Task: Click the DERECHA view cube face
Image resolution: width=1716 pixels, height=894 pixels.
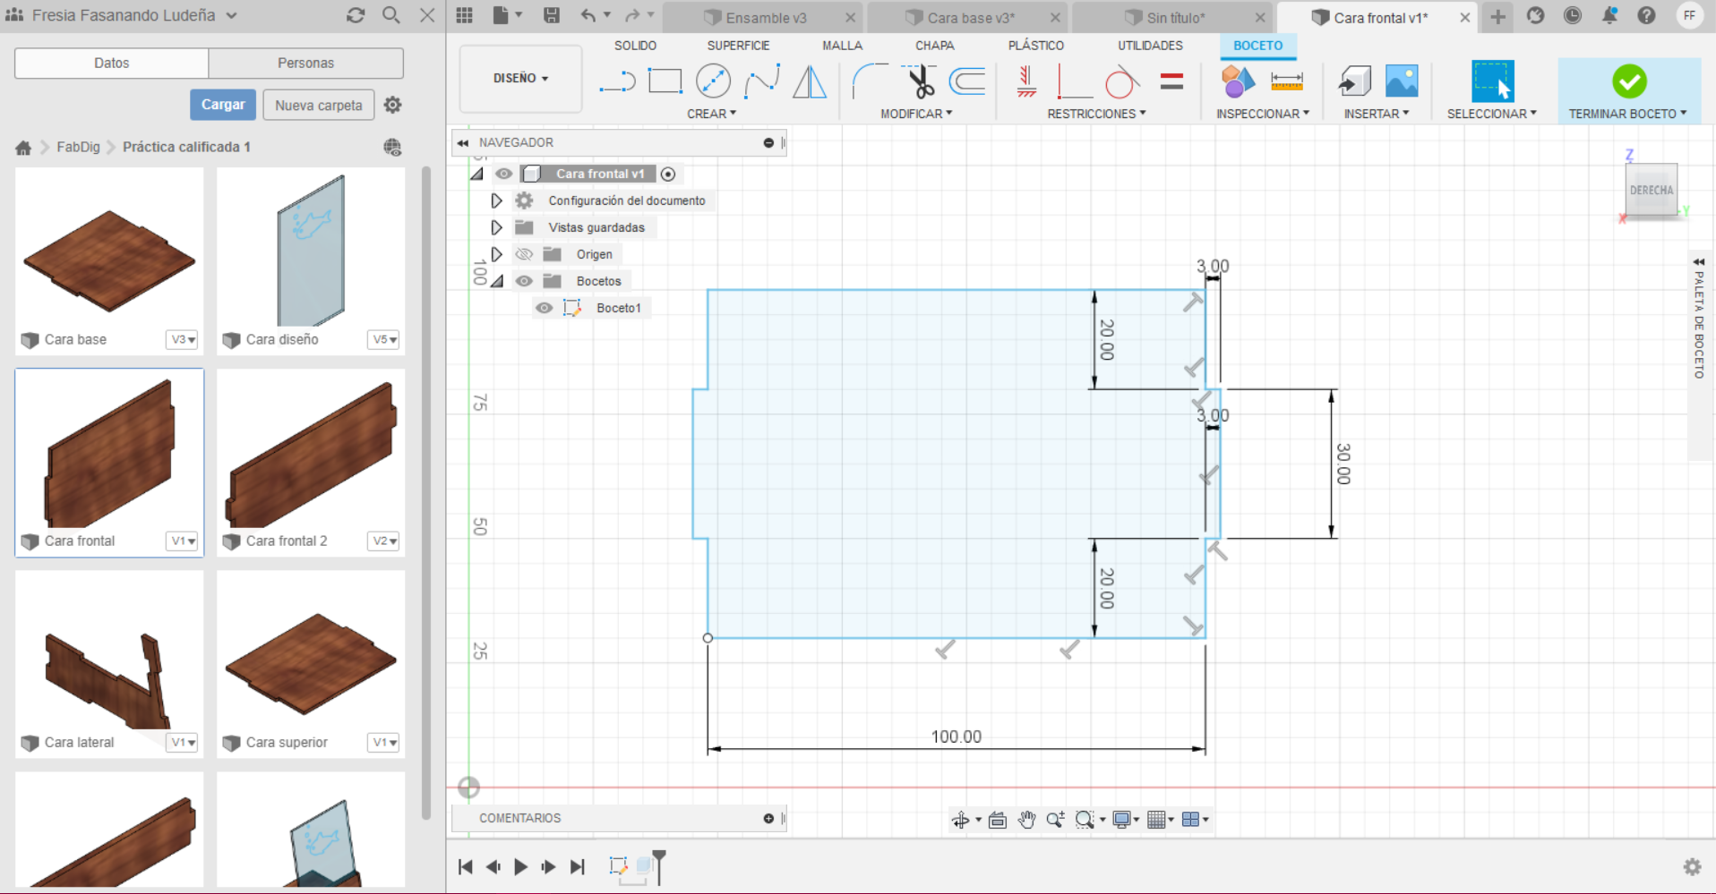Action: point(1651,191)
